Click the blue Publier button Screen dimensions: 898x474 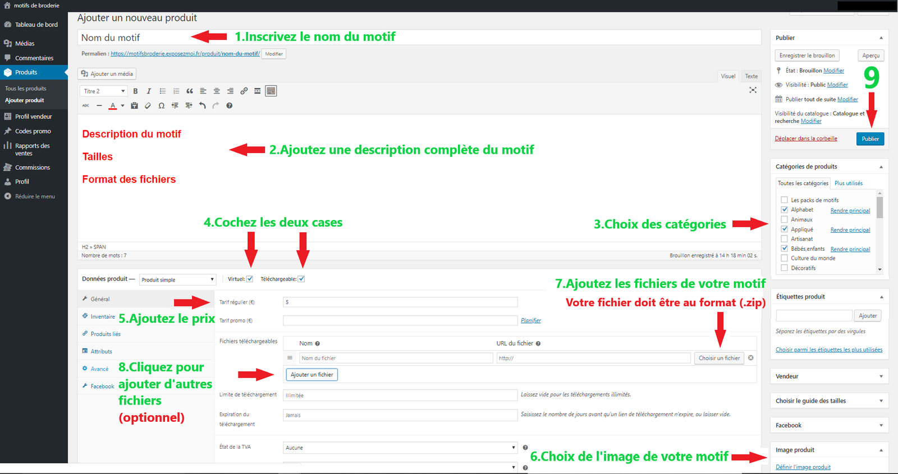coord(870,139)
